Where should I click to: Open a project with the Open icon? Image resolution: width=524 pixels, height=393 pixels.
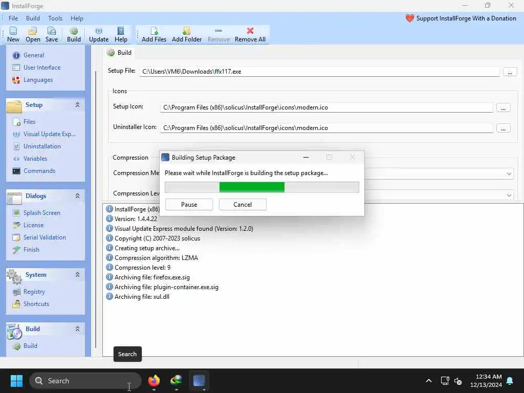33,34
